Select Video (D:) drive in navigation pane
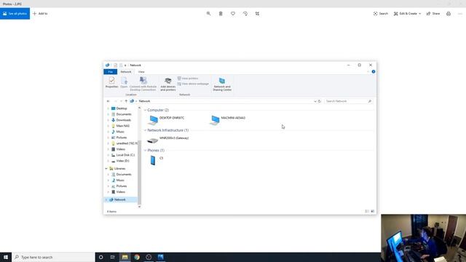This screenshot has height=262, width=466. pos(122,161)
